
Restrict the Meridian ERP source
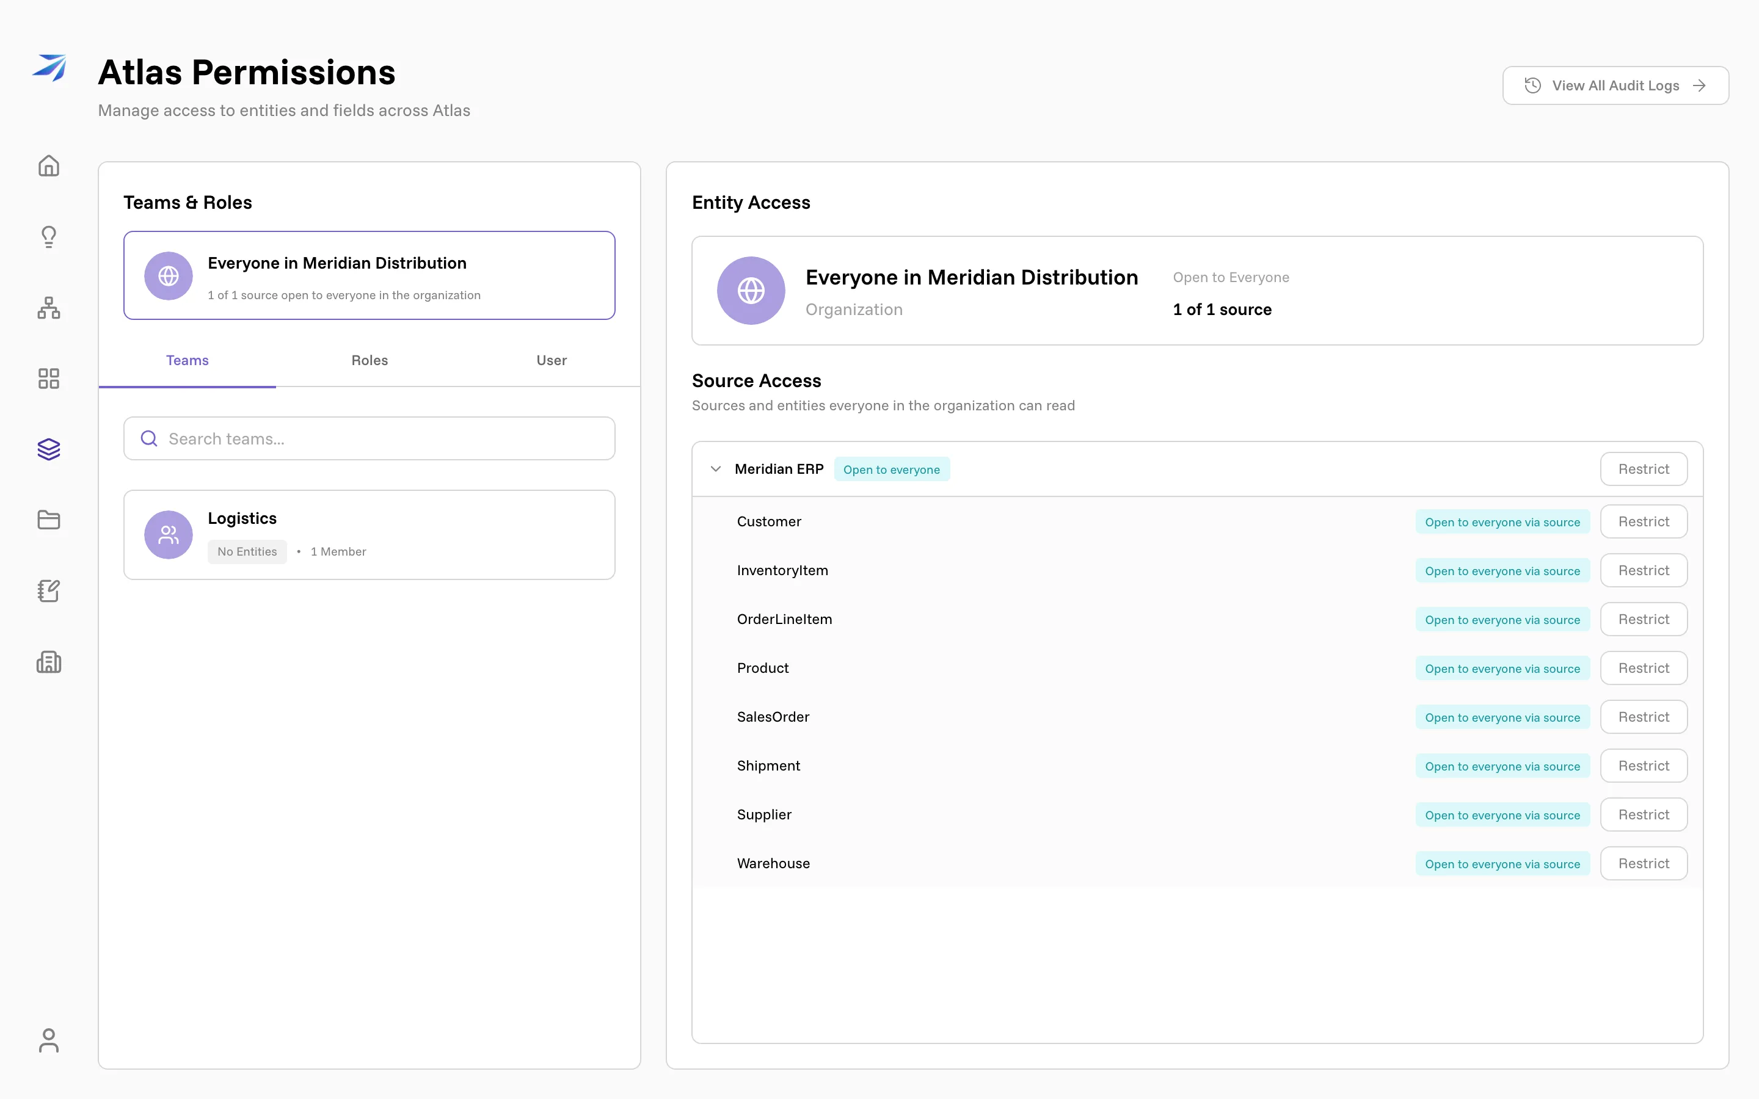[1644, 469]
